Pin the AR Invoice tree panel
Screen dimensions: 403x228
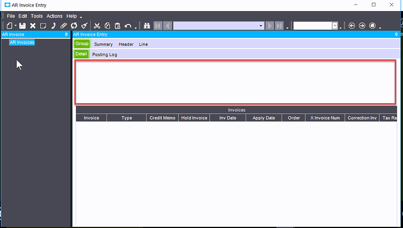(x=66, y=34)
